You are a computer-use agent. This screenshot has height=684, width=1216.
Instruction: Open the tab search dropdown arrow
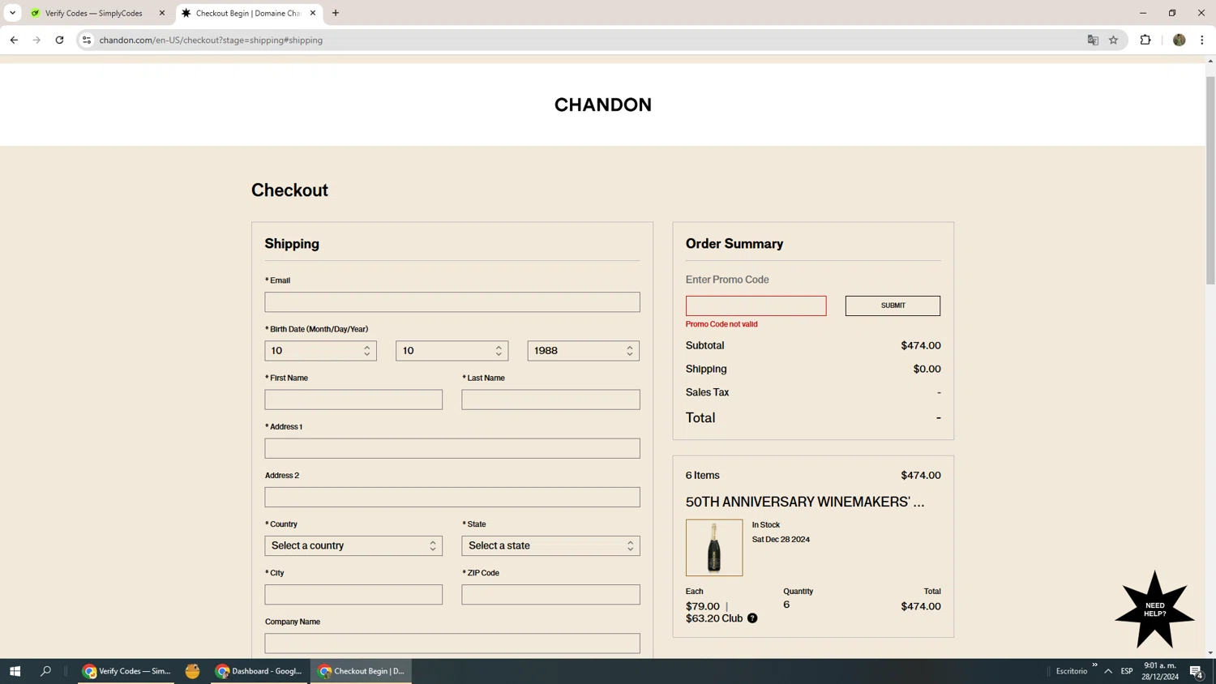click(12, 13)
